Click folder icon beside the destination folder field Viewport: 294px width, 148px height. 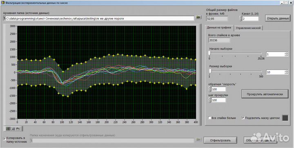[x=198, y=139]
